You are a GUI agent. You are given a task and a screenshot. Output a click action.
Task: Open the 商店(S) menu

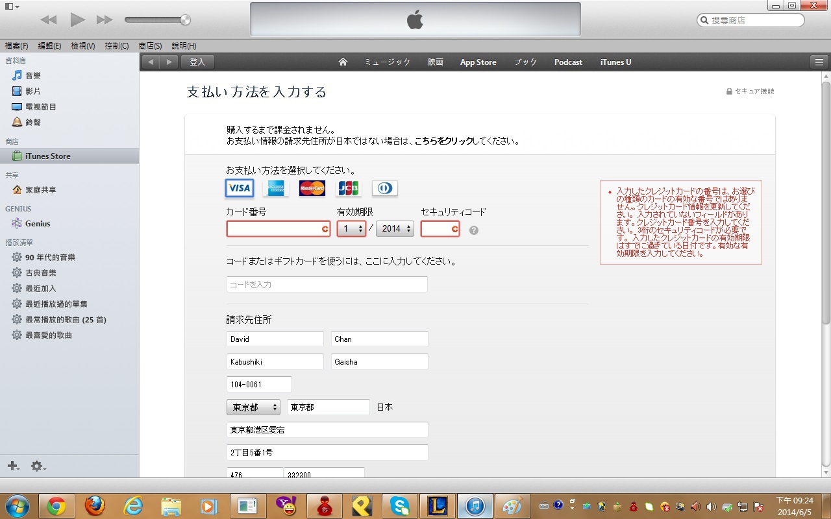coord(150,46)
